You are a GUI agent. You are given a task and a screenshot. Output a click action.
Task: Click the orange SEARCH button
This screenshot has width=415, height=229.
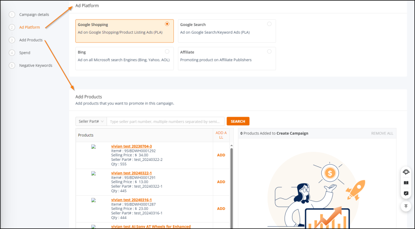click(x=238, y=121)
